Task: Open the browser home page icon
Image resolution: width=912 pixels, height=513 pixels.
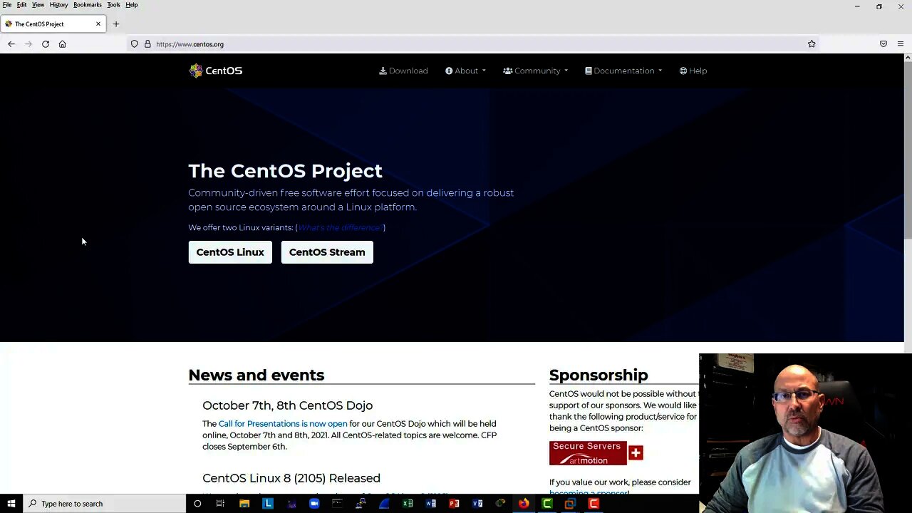Action: coord(63,44)
